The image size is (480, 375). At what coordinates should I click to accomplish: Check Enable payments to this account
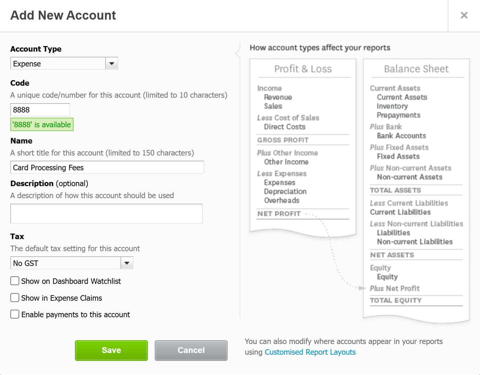pyautogui.click(x=15, y=314)
